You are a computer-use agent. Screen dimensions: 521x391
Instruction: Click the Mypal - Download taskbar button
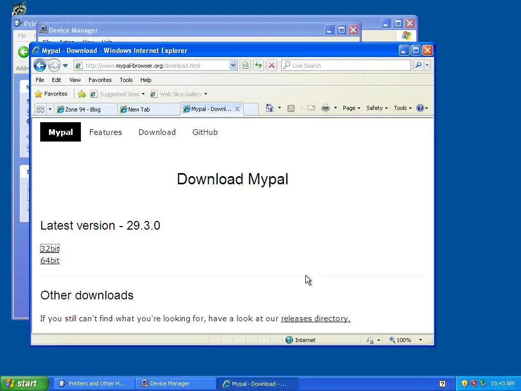coord(257,383)
